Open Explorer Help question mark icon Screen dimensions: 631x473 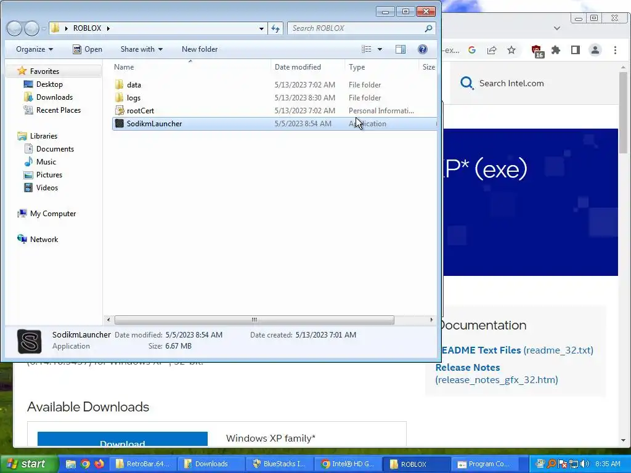pyautogui.click(x=423, y=49)
